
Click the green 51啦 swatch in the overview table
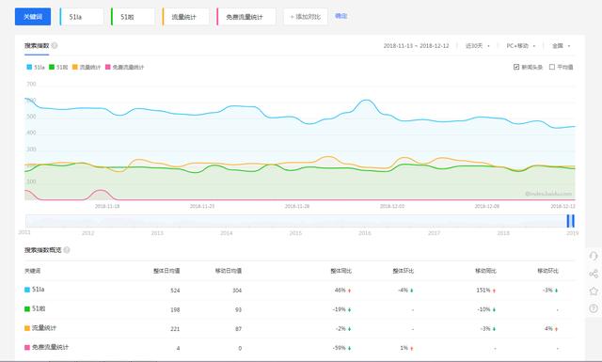(27, 309)
